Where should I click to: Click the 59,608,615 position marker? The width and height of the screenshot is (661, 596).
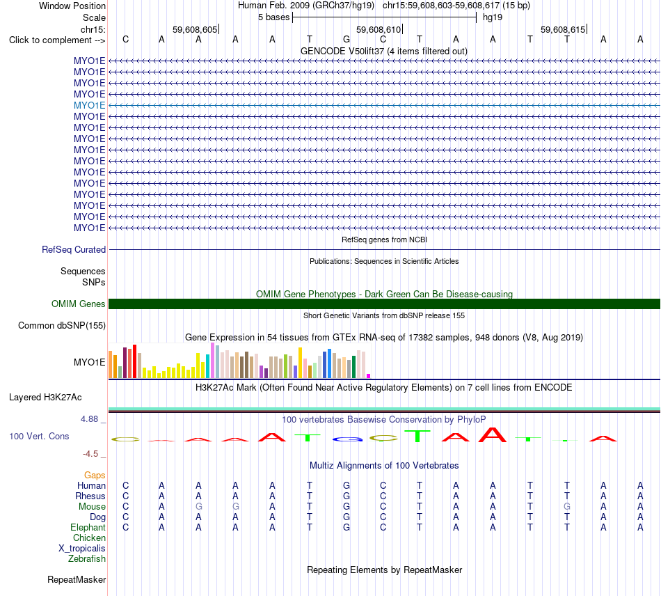pyautogui.click(x=563, y=29)
